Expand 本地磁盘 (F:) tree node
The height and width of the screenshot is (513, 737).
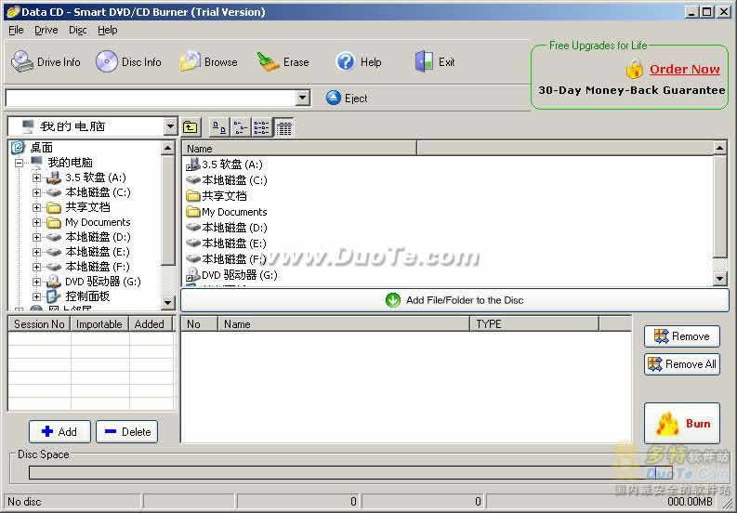coord(36,267)
